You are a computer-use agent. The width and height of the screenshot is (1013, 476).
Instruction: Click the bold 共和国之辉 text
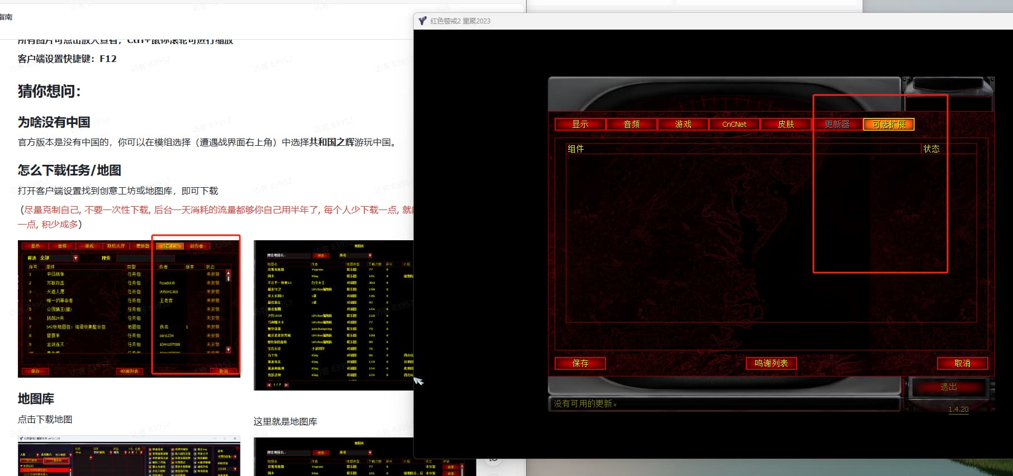click(x=332, y=142)
